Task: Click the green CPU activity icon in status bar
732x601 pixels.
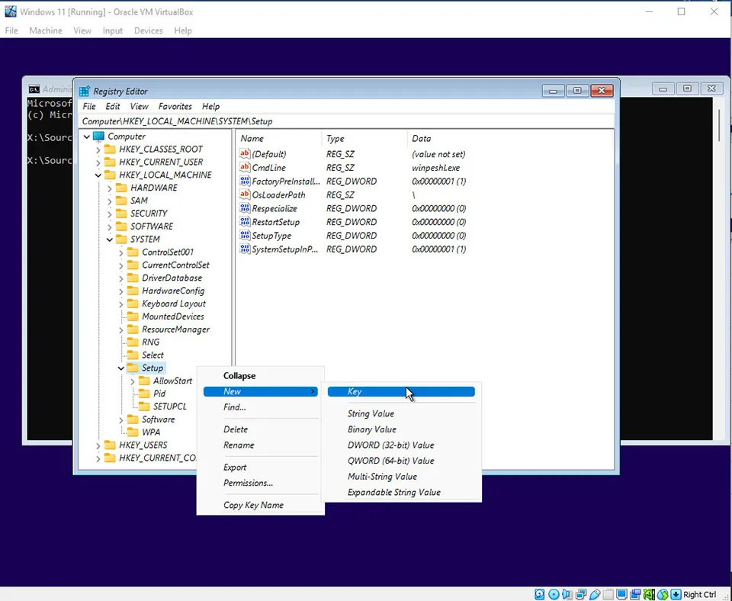Action: [x=649, y=594]
